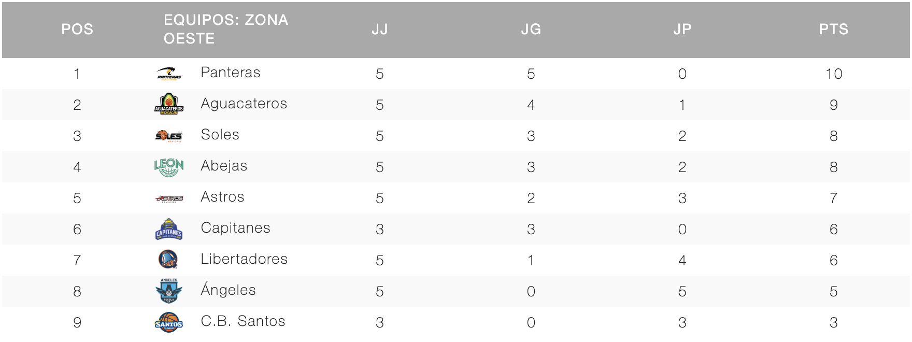
Task: Click the green León logo
Action: tap(169, 167)
